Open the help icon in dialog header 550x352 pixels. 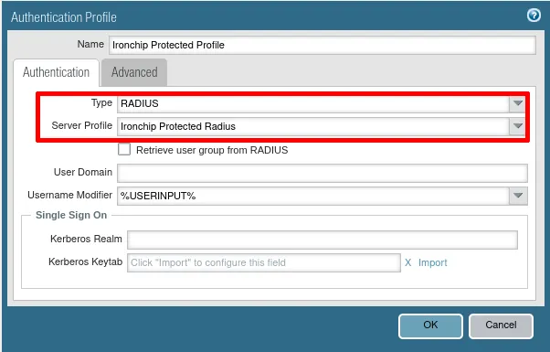coord(534,16)
